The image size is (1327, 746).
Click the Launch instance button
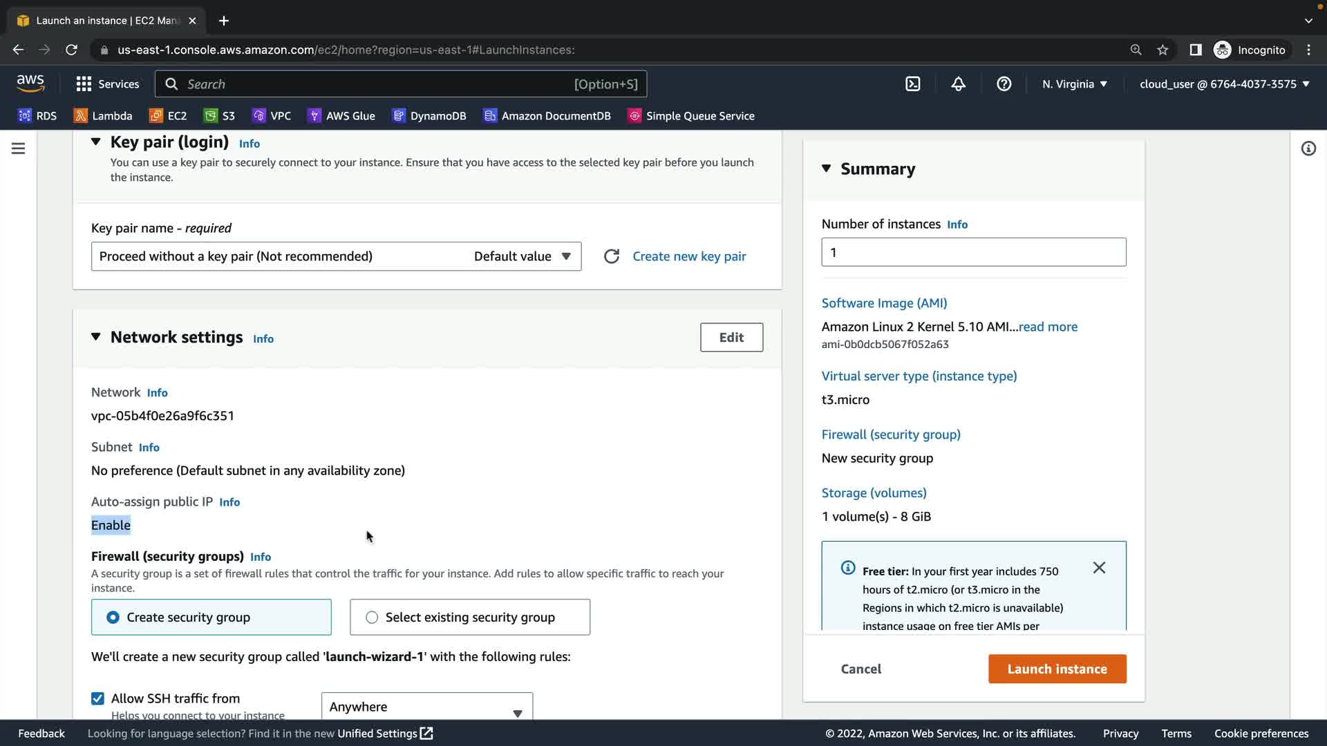[x=1057, y=669]
